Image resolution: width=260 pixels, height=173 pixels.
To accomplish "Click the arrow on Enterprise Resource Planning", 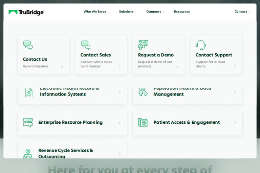I will [x=120, y=123].
